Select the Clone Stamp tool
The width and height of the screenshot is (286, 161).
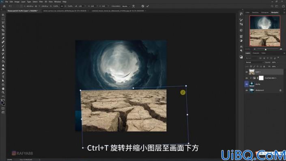[x=3, y=50]
